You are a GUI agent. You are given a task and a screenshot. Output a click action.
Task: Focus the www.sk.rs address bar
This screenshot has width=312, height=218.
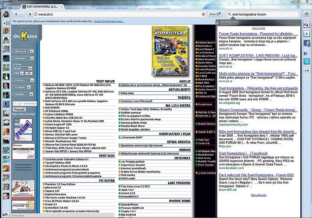tap(119, 14)
